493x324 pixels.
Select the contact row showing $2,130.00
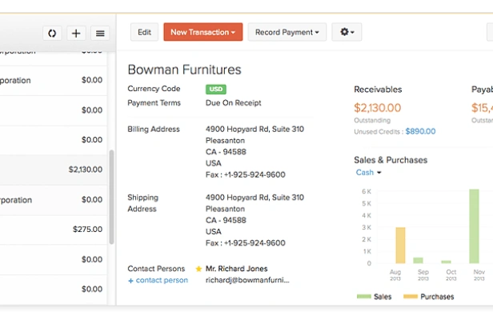pyautogui.click(x=54, y=170)
